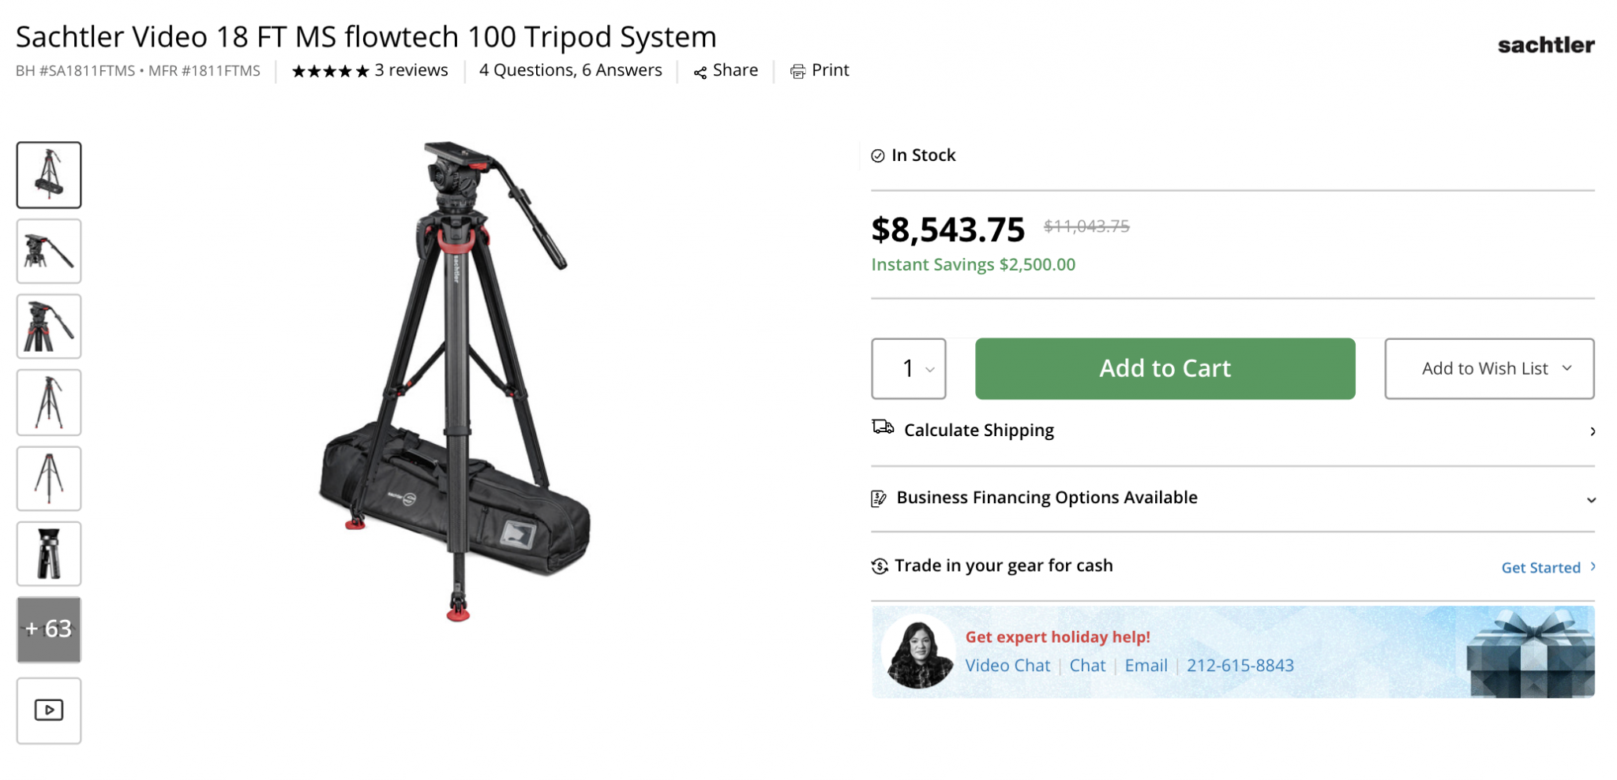This screenshot has height=780, width=1617.
Task: Play the product video thumbnail
Action: 48,710
